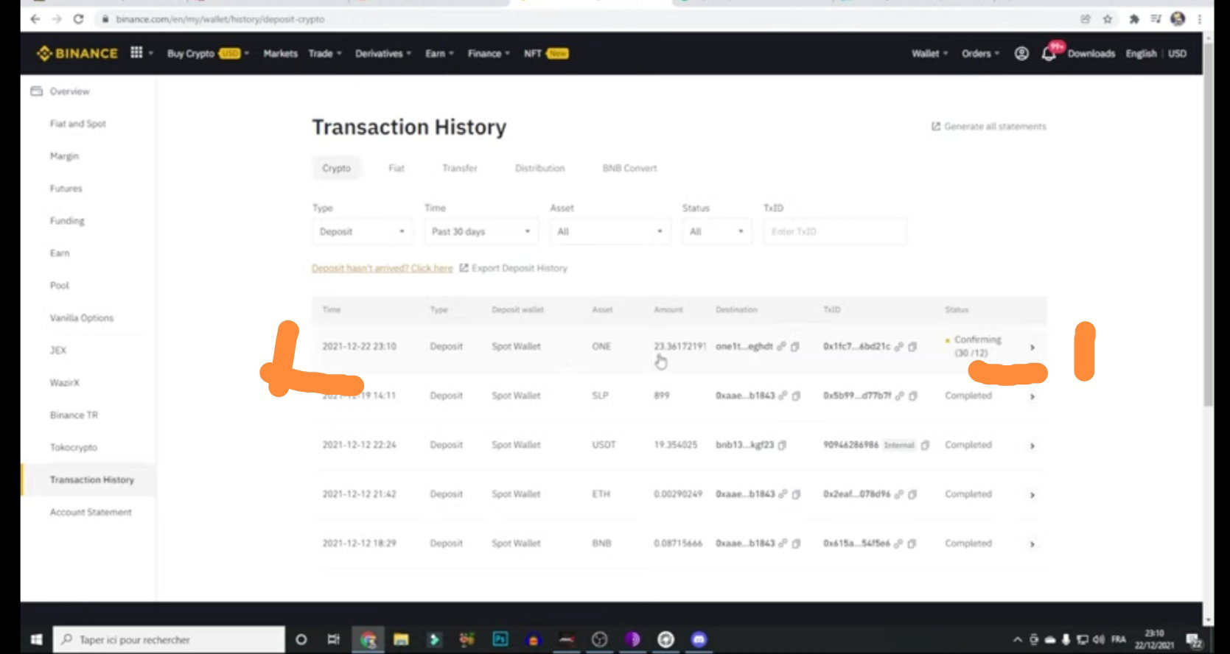Viewport: 1230px width, 654px height.
Task: Open the explorer link icon for ONE TxID
Action: tap(899, 347)
